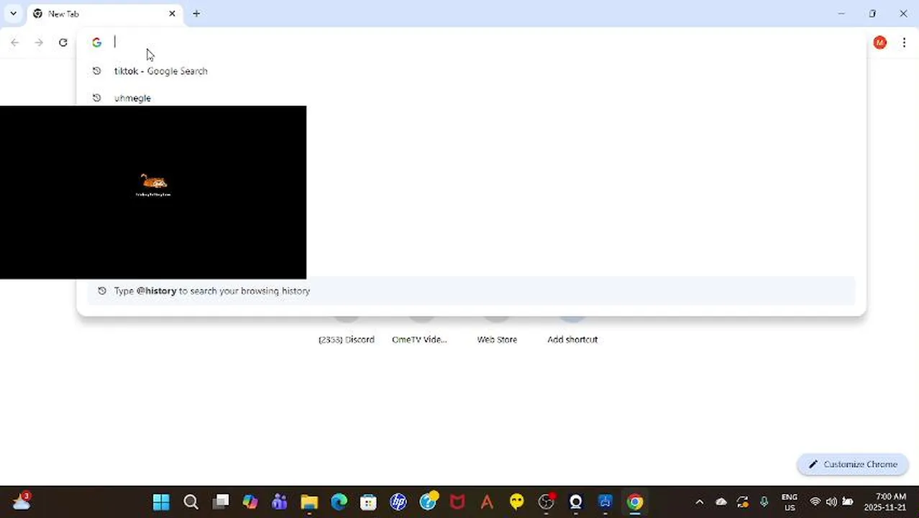Click the Type @history hint row
Viewport: 919px width, 518px height.
click(x=471, y=291)
